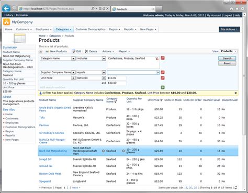Collapse the search bar with round arrow icon
The width and height of the screenshot is (248, 193).
[x=40, y=51]
